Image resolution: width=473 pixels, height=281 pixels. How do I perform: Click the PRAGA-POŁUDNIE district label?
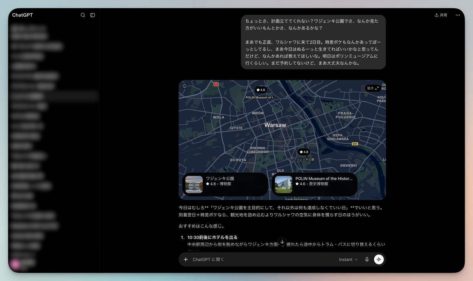click(x=346, y=115)
